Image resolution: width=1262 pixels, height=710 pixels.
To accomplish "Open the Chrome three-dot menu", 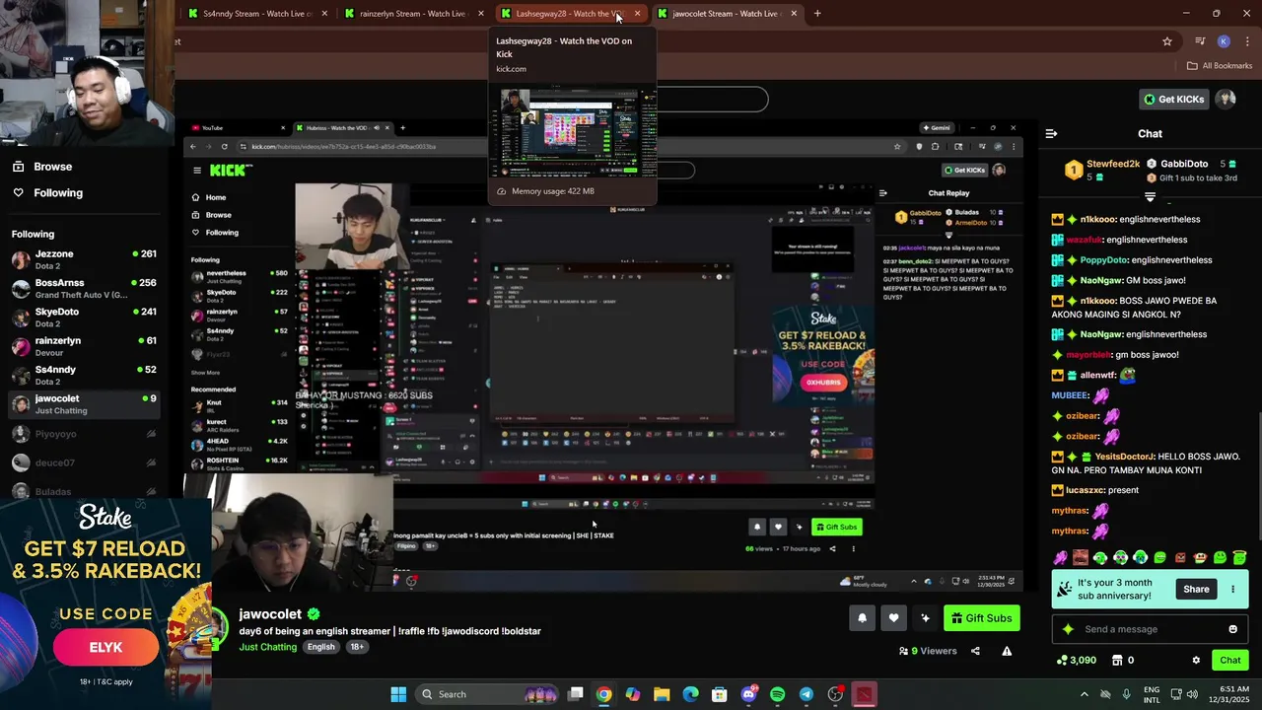I will coord(1245,41).
